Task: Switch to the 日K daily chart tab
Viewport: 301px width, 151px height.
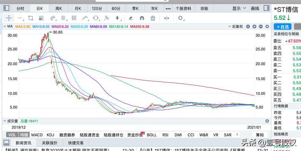Action: coord(40,8)
